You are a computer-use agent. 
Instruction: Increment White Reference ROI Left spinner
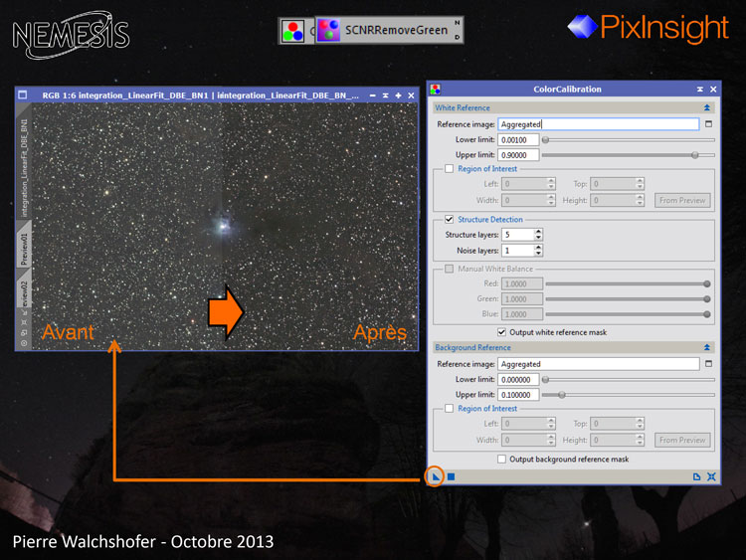pyautogui.click(x=551, y=181)
